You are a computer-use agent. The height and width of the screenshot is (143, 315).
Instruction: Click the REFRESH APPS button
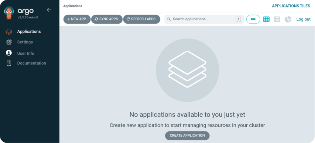pos(142,19)
